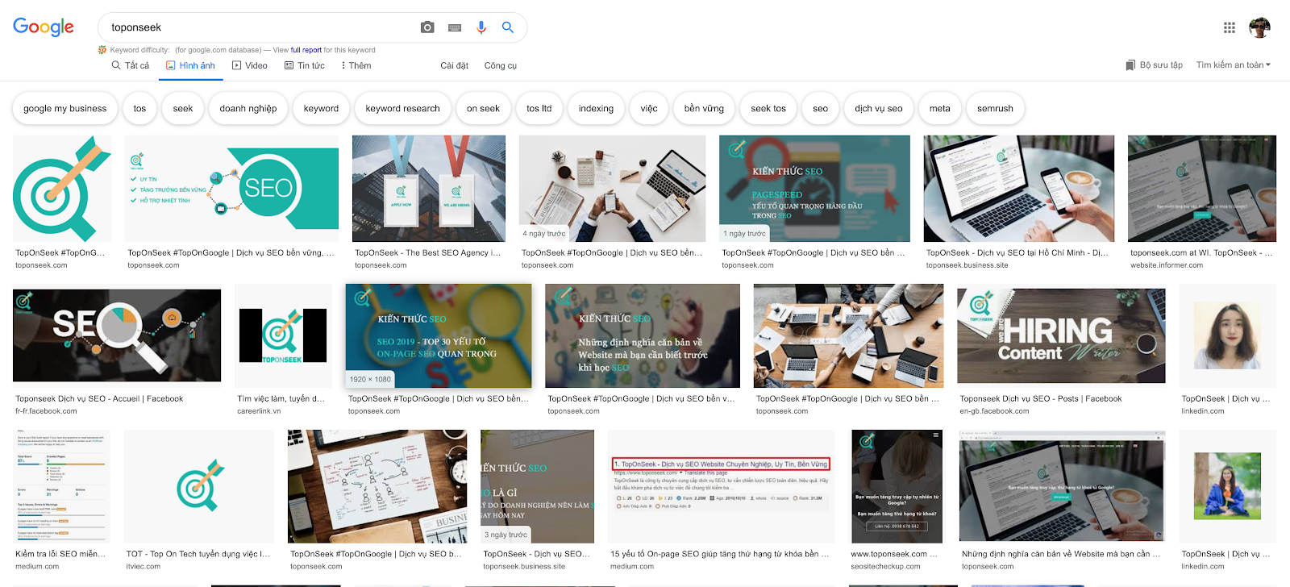Select the google my business chip
The height and width of the screenshot is (587, 1290).
(65, 108)
